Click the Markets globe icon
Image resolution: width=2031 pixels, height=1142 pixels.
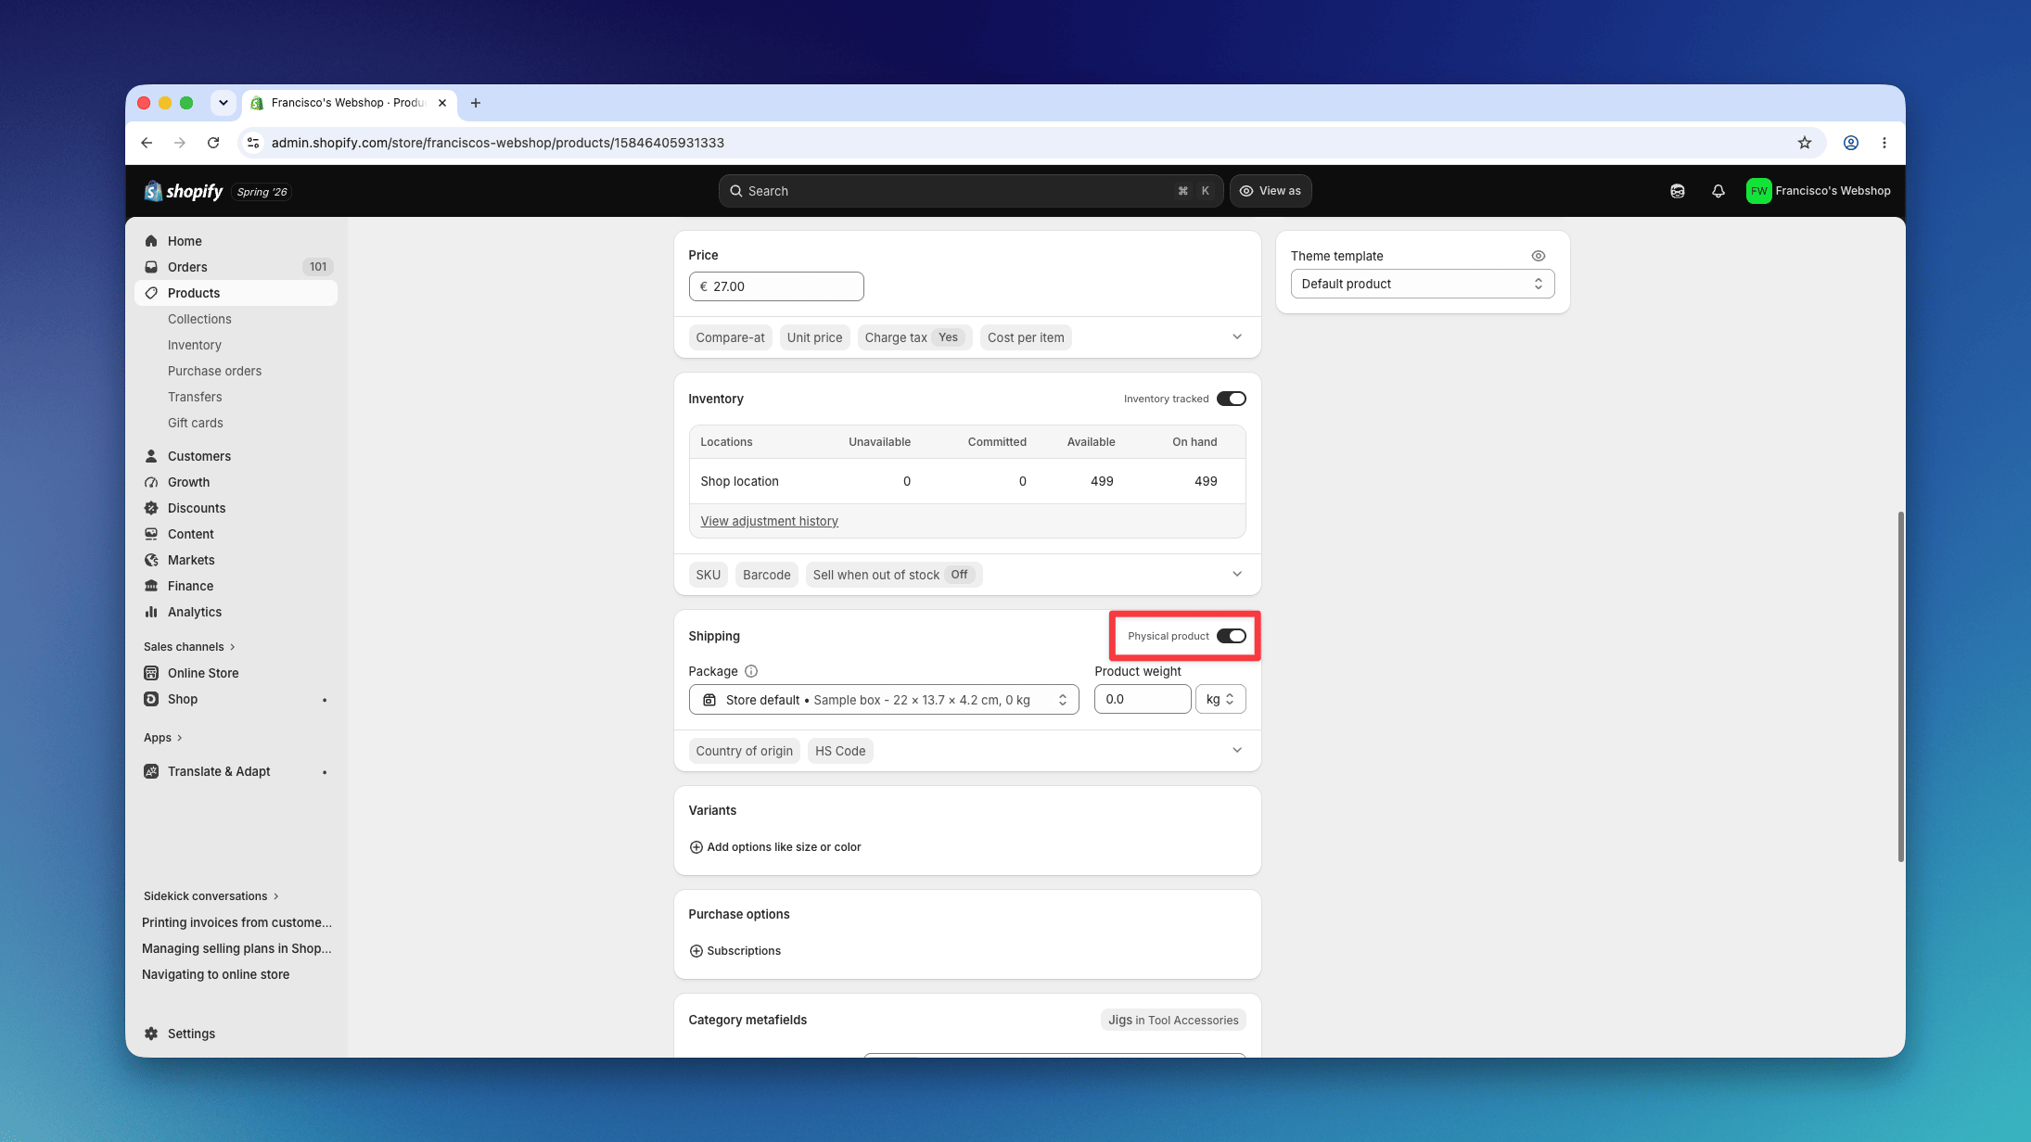click(x=151, y=560)
